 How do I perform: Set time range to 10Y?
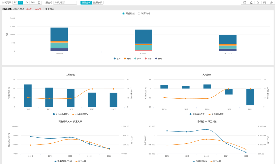(26, 3)
